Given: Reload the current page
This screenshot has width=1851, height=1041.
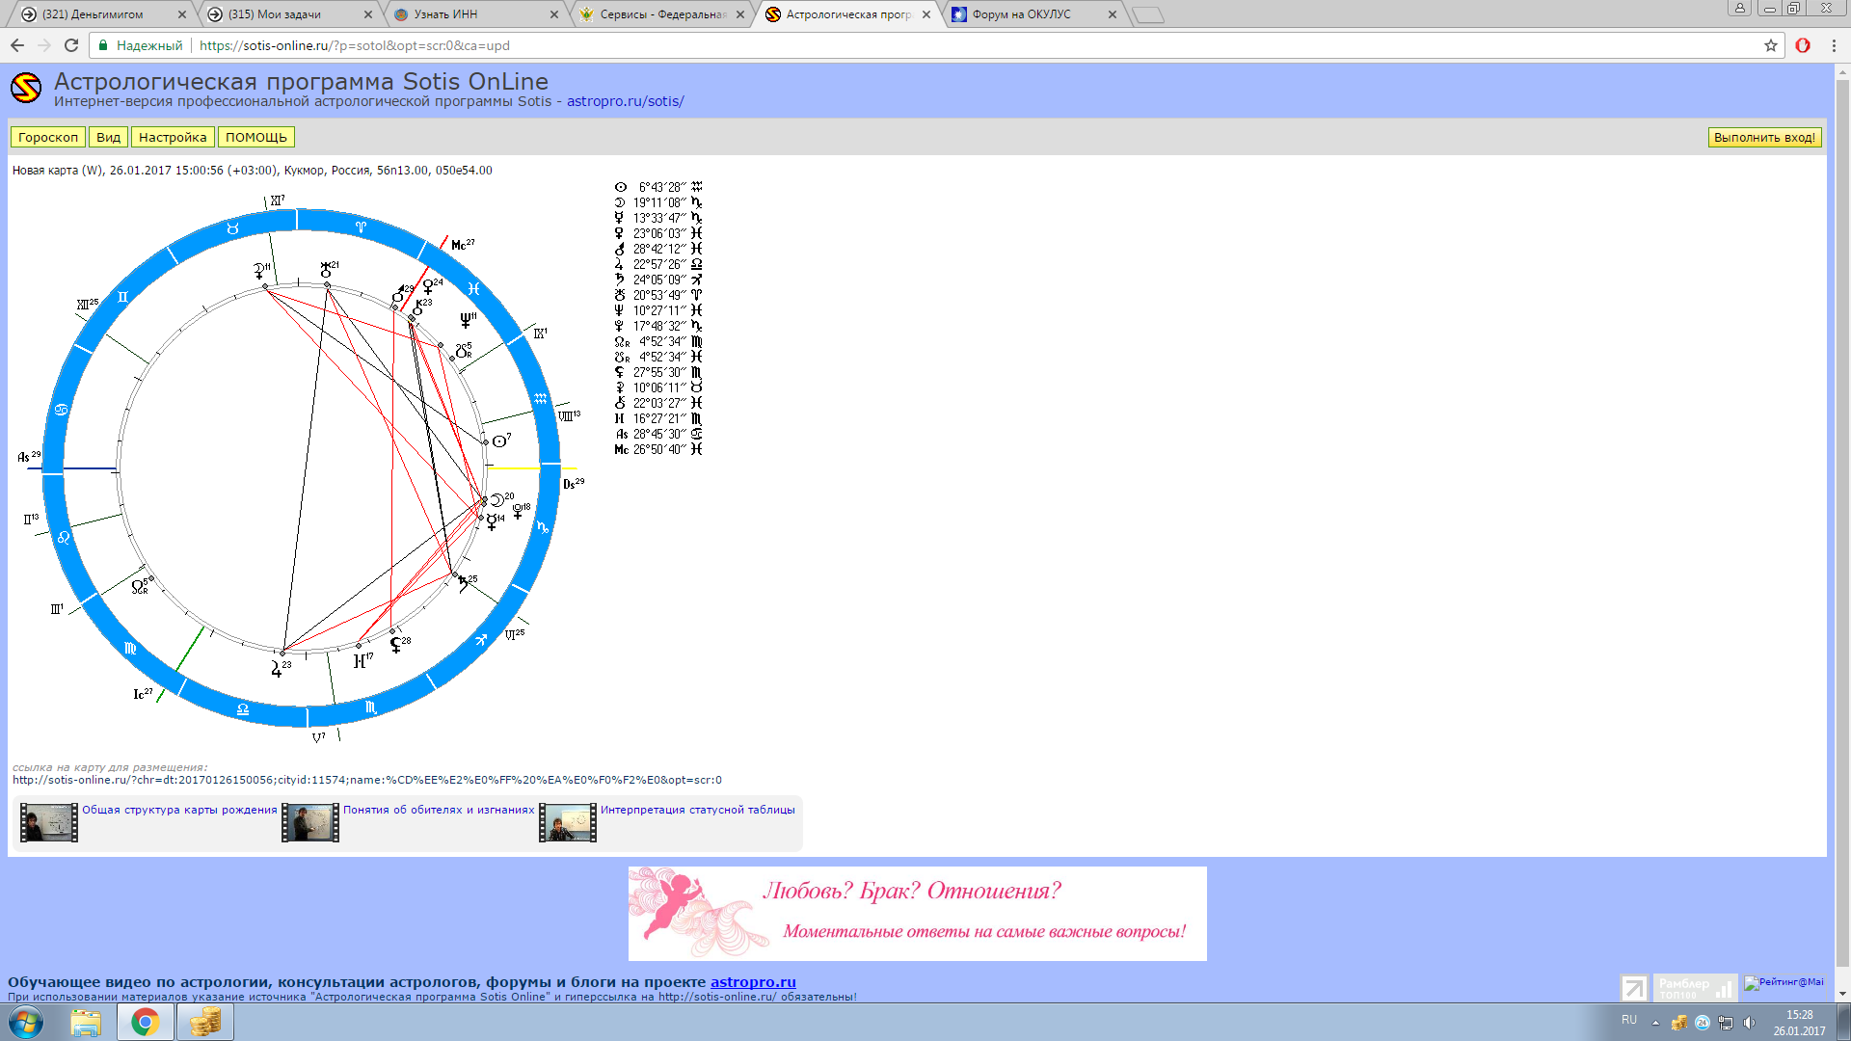Looking at the screenshot, I should tap(71, 45).
